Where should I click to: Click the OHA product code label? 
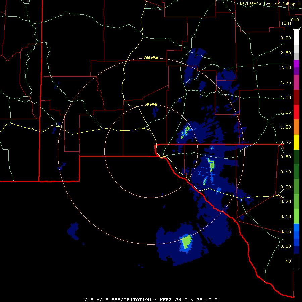295,20
